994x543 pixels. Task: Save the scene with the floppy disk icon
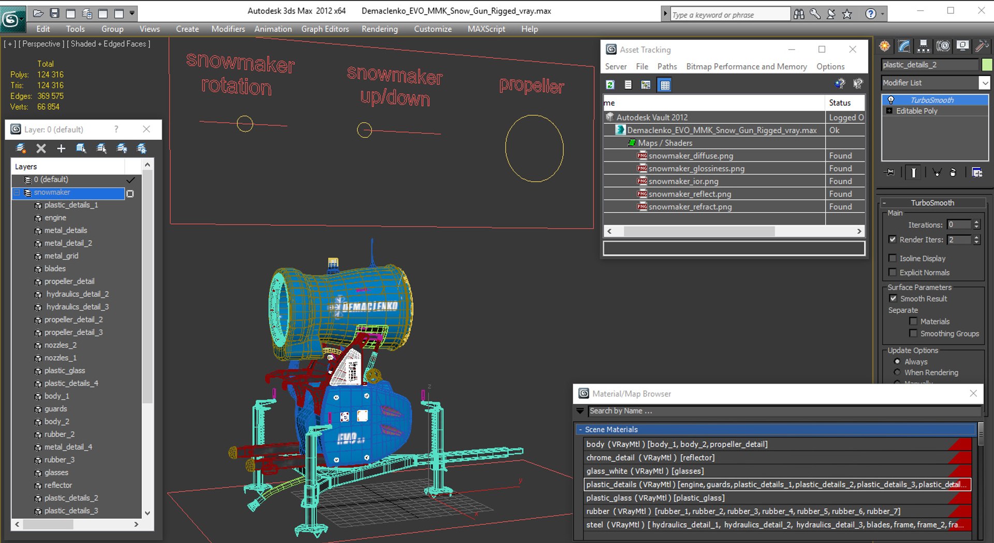[x=54, y=13]
